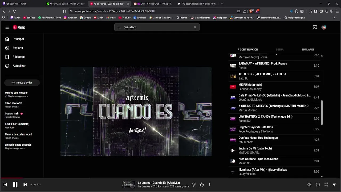The height and width of the screenshot is (192, 341).
Task: Show more bookmarks chevron
Action: (x=334, y=18)
